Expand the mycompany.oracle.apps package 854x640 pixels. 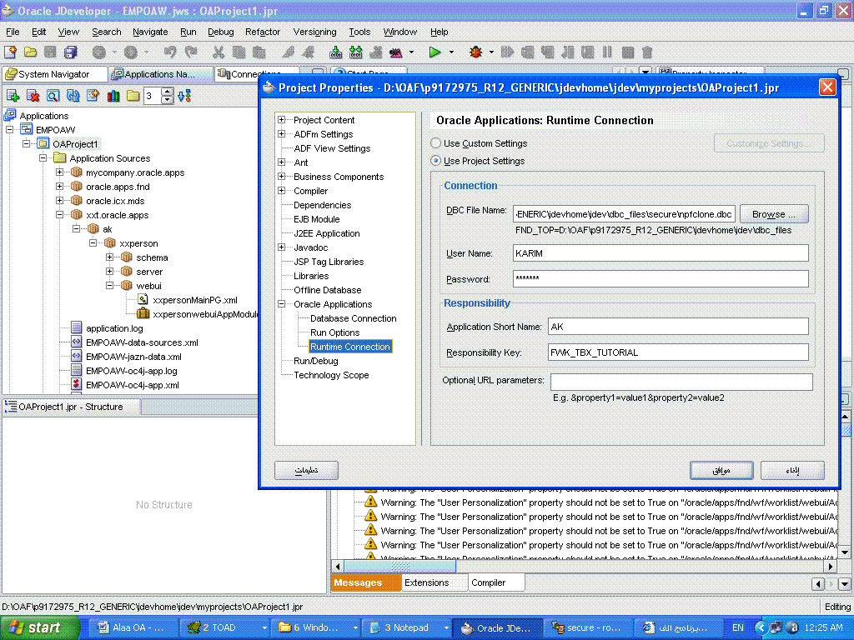59,172
